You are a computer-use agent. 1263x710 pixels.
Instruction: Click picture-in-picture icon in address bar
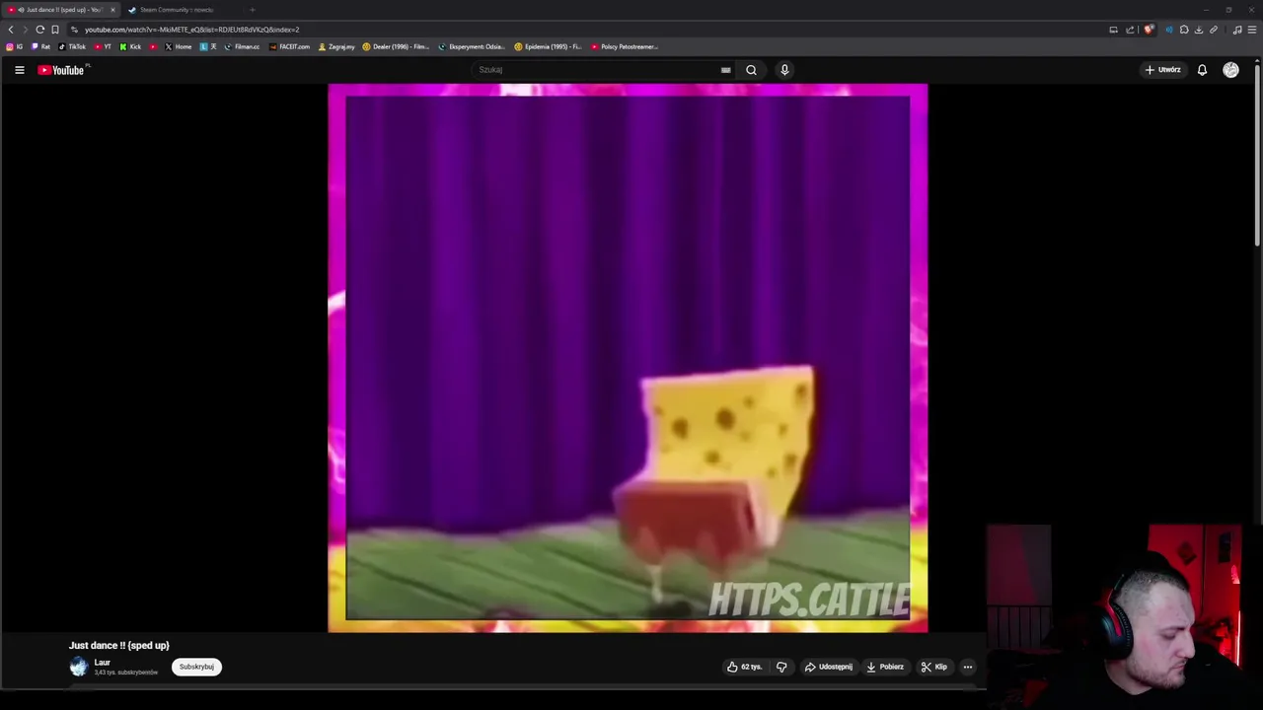pos(1113,30)
